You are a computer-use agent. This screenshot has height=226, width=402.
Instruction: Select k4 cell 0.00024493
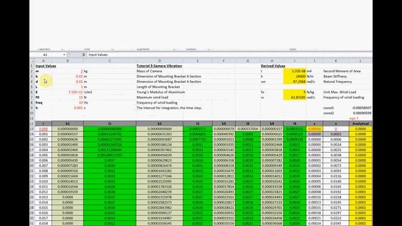[272, 197]
